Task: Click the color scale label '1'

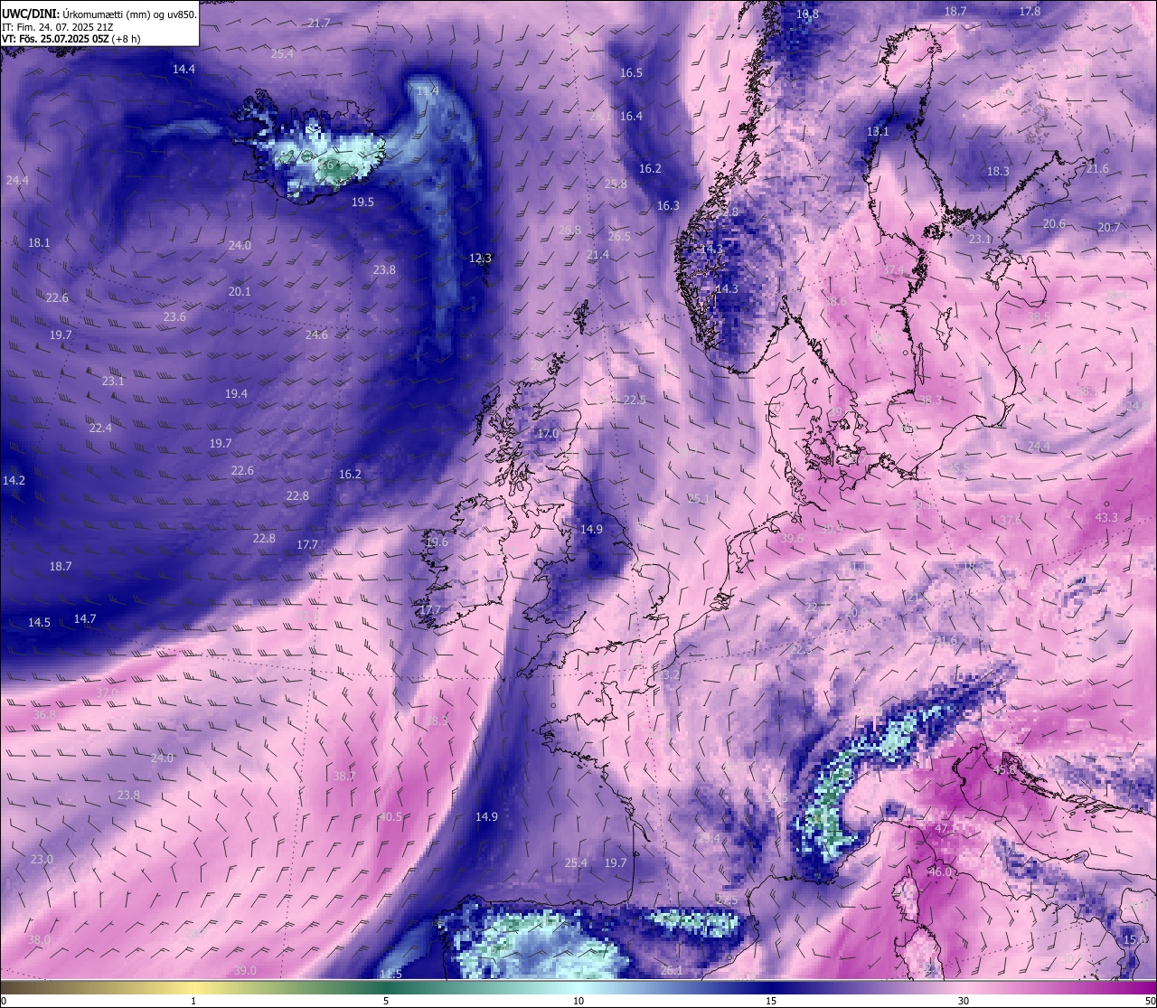Action: pyautogui.click(x=193, y=1001)
